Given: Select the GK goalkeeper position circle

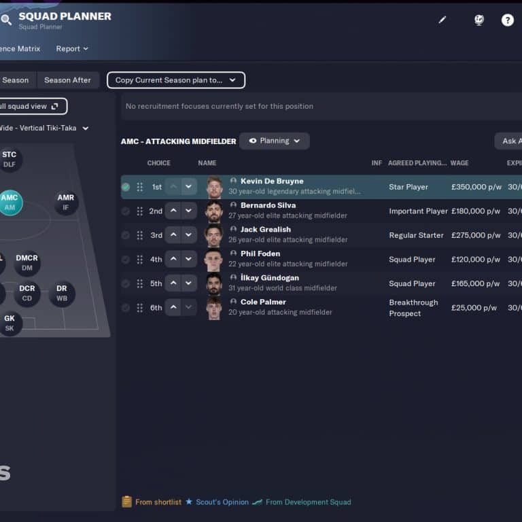Looking at the screenshot, I should pos(10,323).
